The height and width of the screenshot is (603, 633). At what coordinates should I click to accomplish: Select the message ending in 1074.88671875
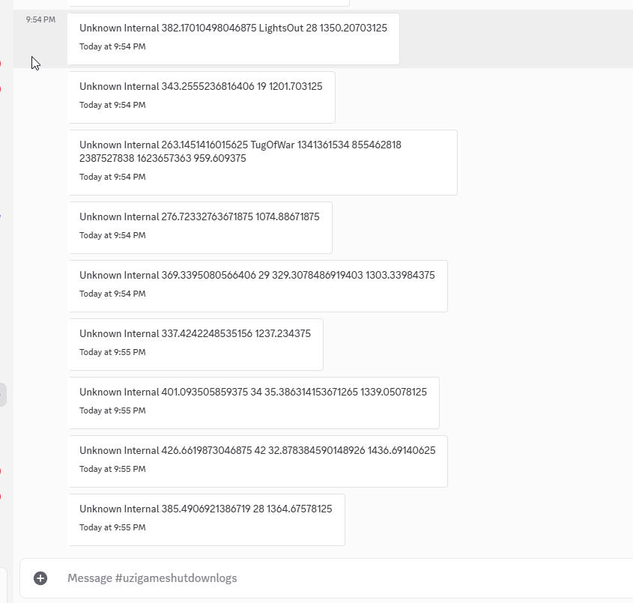click(x=199, y=217)
